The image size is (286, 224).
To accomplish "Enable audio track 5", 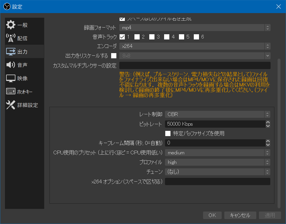I will click(182, 37).
